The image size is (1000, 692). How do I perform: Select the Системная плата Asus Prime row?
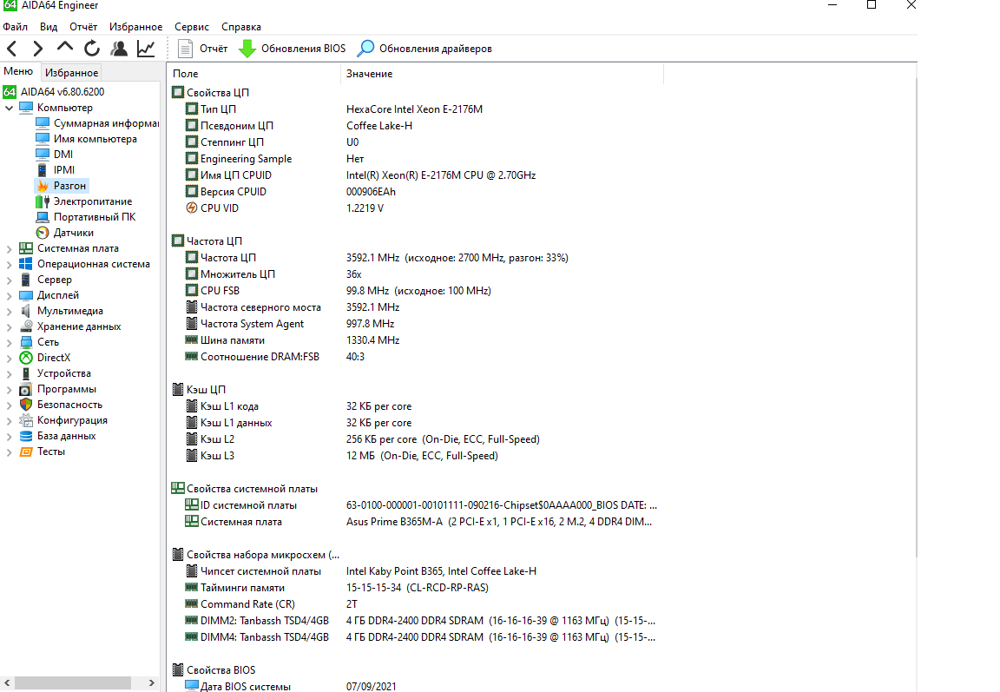(415, 522)
